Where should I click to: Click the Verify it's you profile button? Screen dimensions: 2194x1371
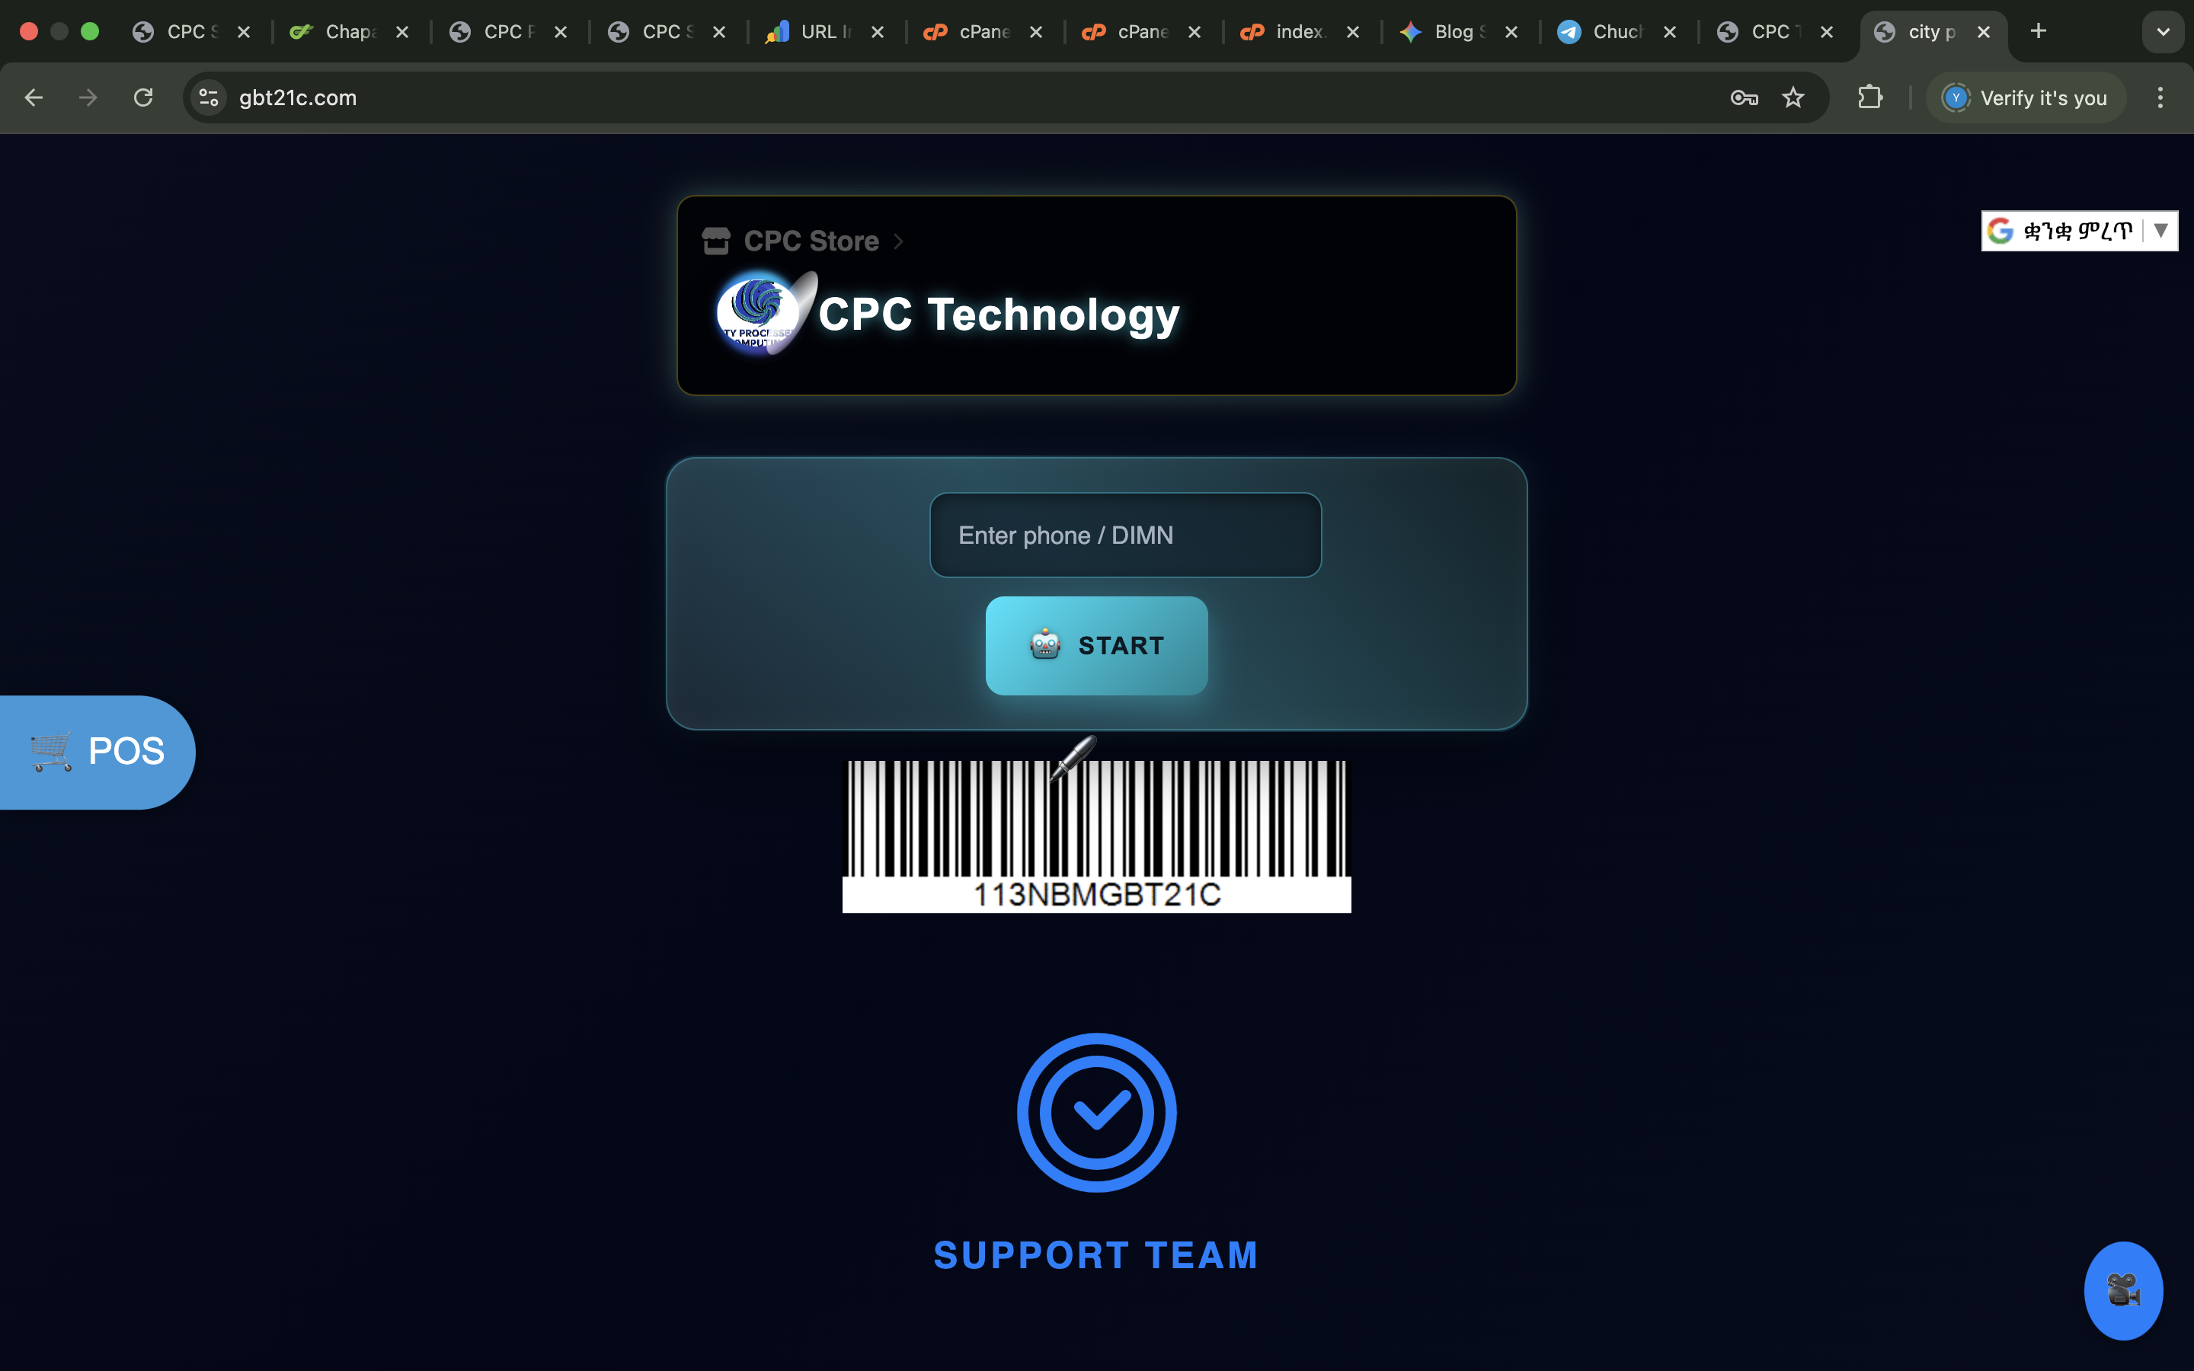[x=2026, y=98]
